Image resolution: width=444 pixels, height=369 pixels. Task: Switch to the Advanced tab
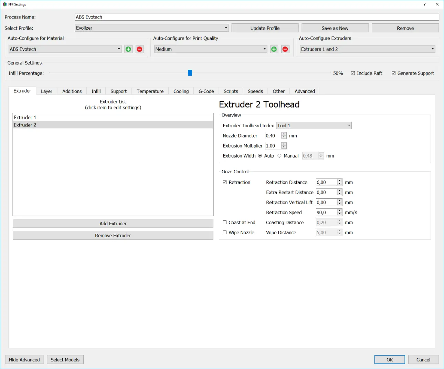click(x=305, y=91)
